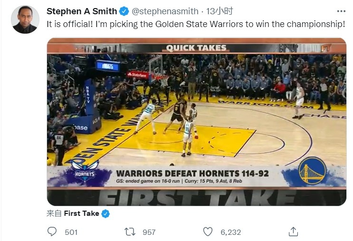
Task: Click Stephen A Smith's profile avatar
Action: point(25,20)
